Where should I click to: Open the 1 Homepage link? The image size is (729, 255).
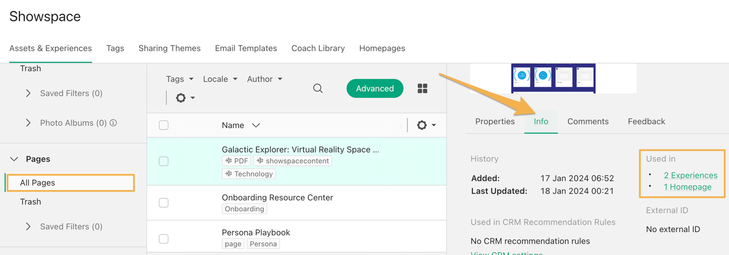tap(687, 187)
